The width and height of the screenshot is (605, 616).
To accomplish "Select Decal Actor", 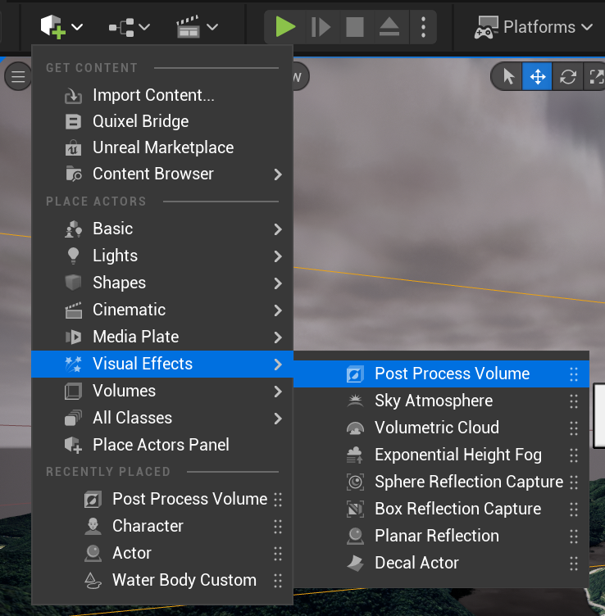I will [x=441, y=564].
